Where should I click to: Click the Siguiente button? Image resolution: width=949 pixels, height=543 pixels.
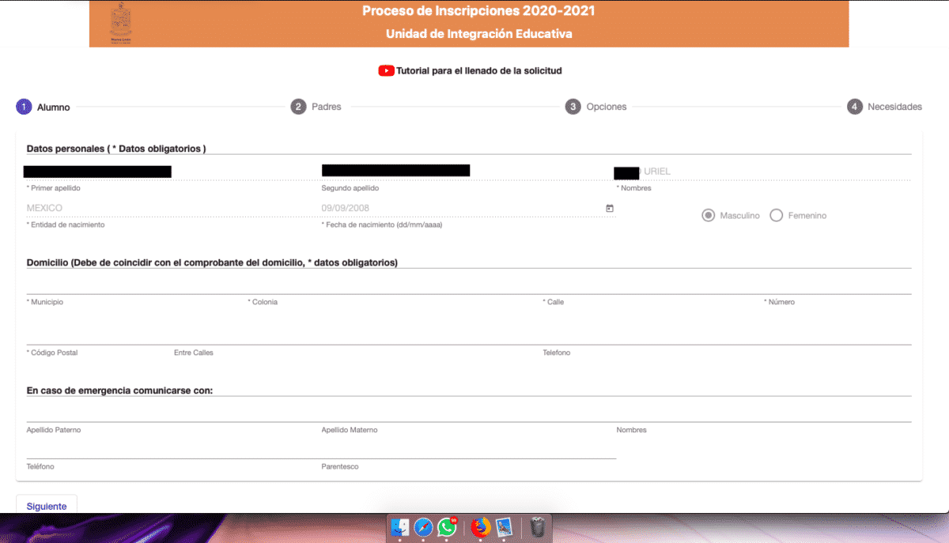pyautogui.click(x=46, y=506)
